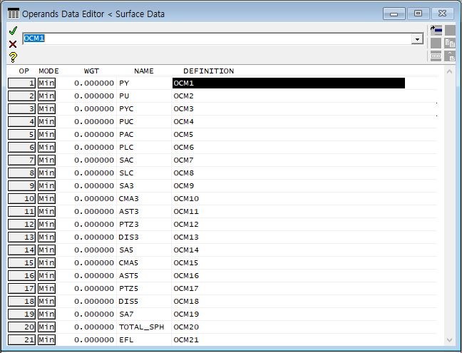Click the spreadsheet icon in title bar

(14, 14)
